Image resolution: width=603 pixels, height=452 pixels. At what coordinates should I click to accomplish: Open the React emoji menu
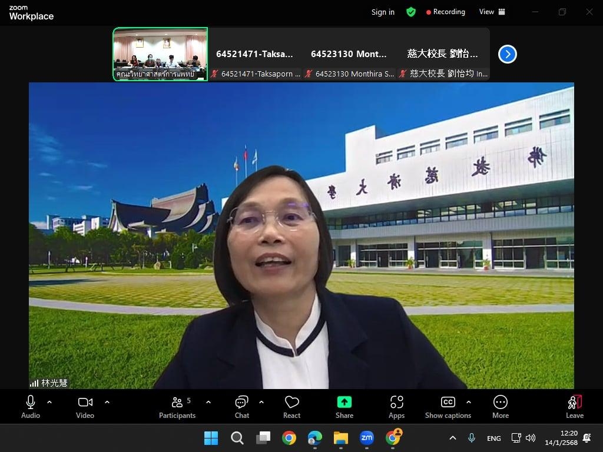pyautogui.click(x=291, y=407)
